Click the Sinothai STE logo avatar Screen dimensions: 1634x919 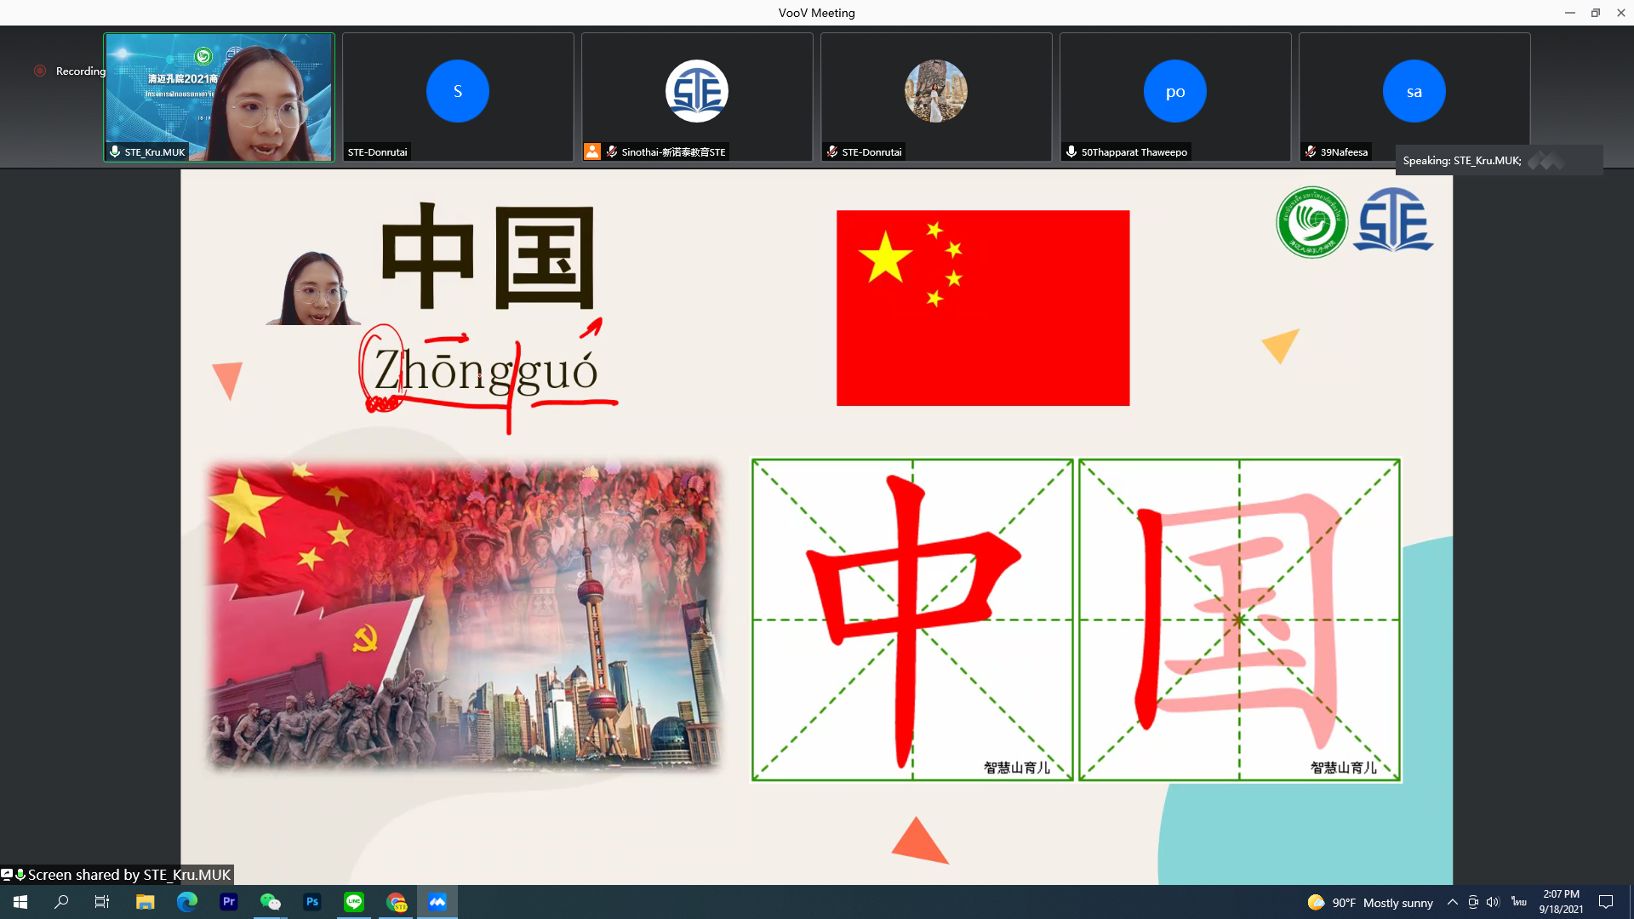[x=697, y=91]
